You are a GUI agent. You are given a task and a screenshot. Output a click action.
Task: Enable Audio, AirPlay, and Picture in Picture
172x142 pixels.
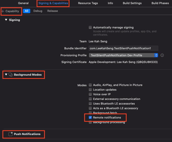coord(90,85)
